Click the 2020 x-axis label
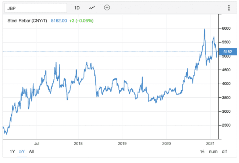 [167, 144]
